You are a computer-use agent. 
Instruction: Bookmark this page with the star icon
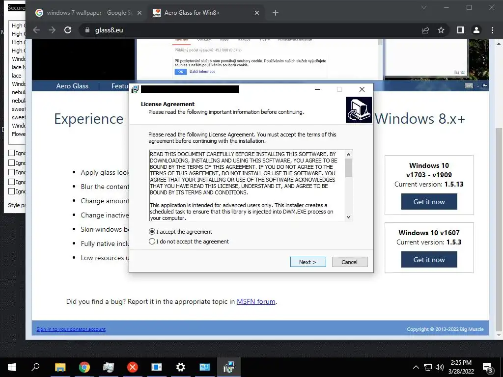tap(441, 30)
